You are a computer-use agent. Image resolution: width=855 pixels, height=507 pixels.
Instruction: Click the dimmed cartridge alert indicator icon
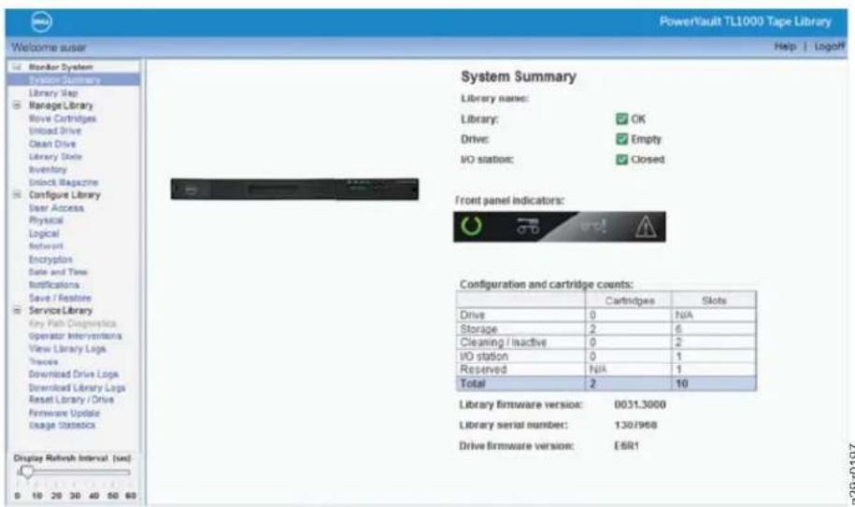593,225
